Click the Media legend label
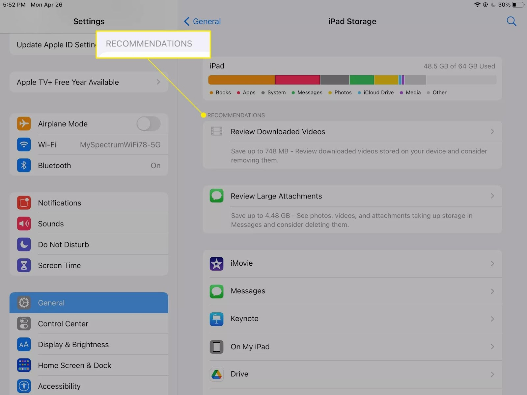527x395 pixels. click(413, 92)
